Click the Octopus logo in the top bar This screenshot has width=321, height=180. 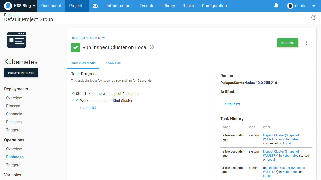8,6
